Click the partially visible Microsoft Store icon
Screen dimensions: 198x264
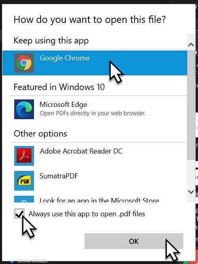pos(24,199)
